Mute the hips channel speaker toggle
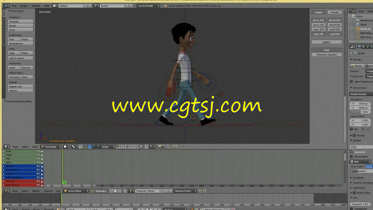This screenshot has height=210, width=373. tap(38, 159)
